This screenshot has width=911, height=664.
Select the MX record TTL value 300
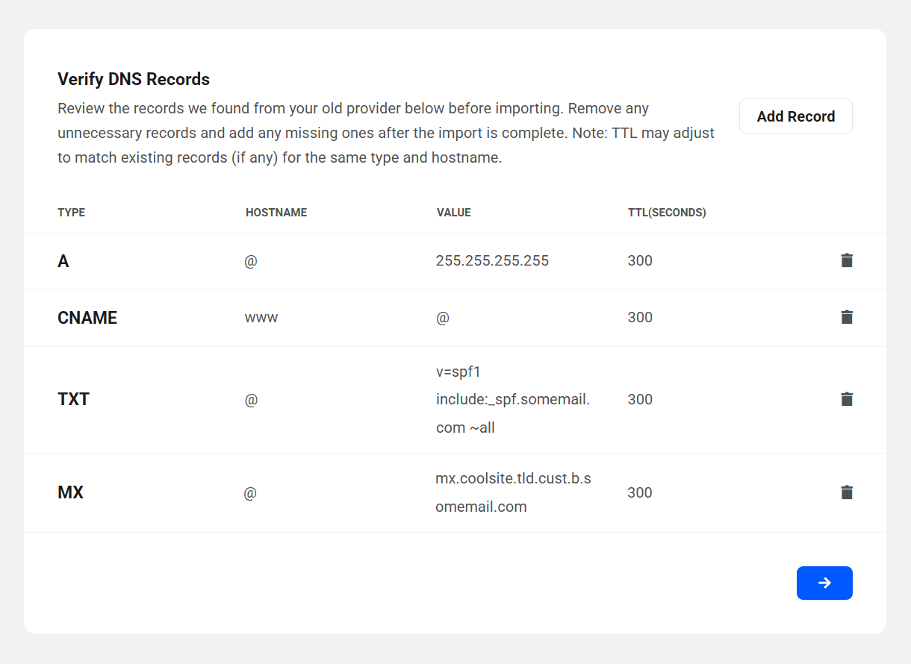640,492
